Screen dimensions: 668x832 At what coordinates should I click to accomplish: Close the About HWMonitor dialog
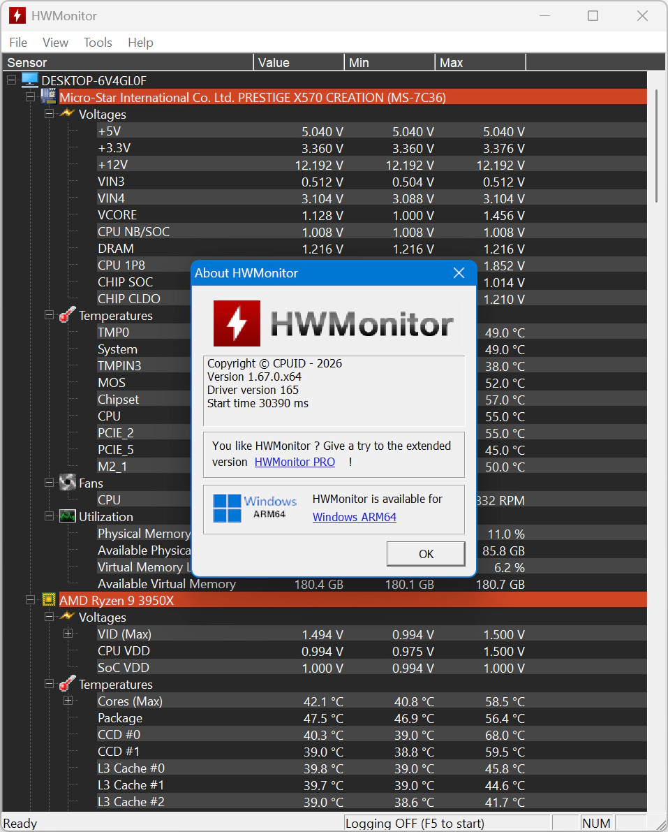459,272
